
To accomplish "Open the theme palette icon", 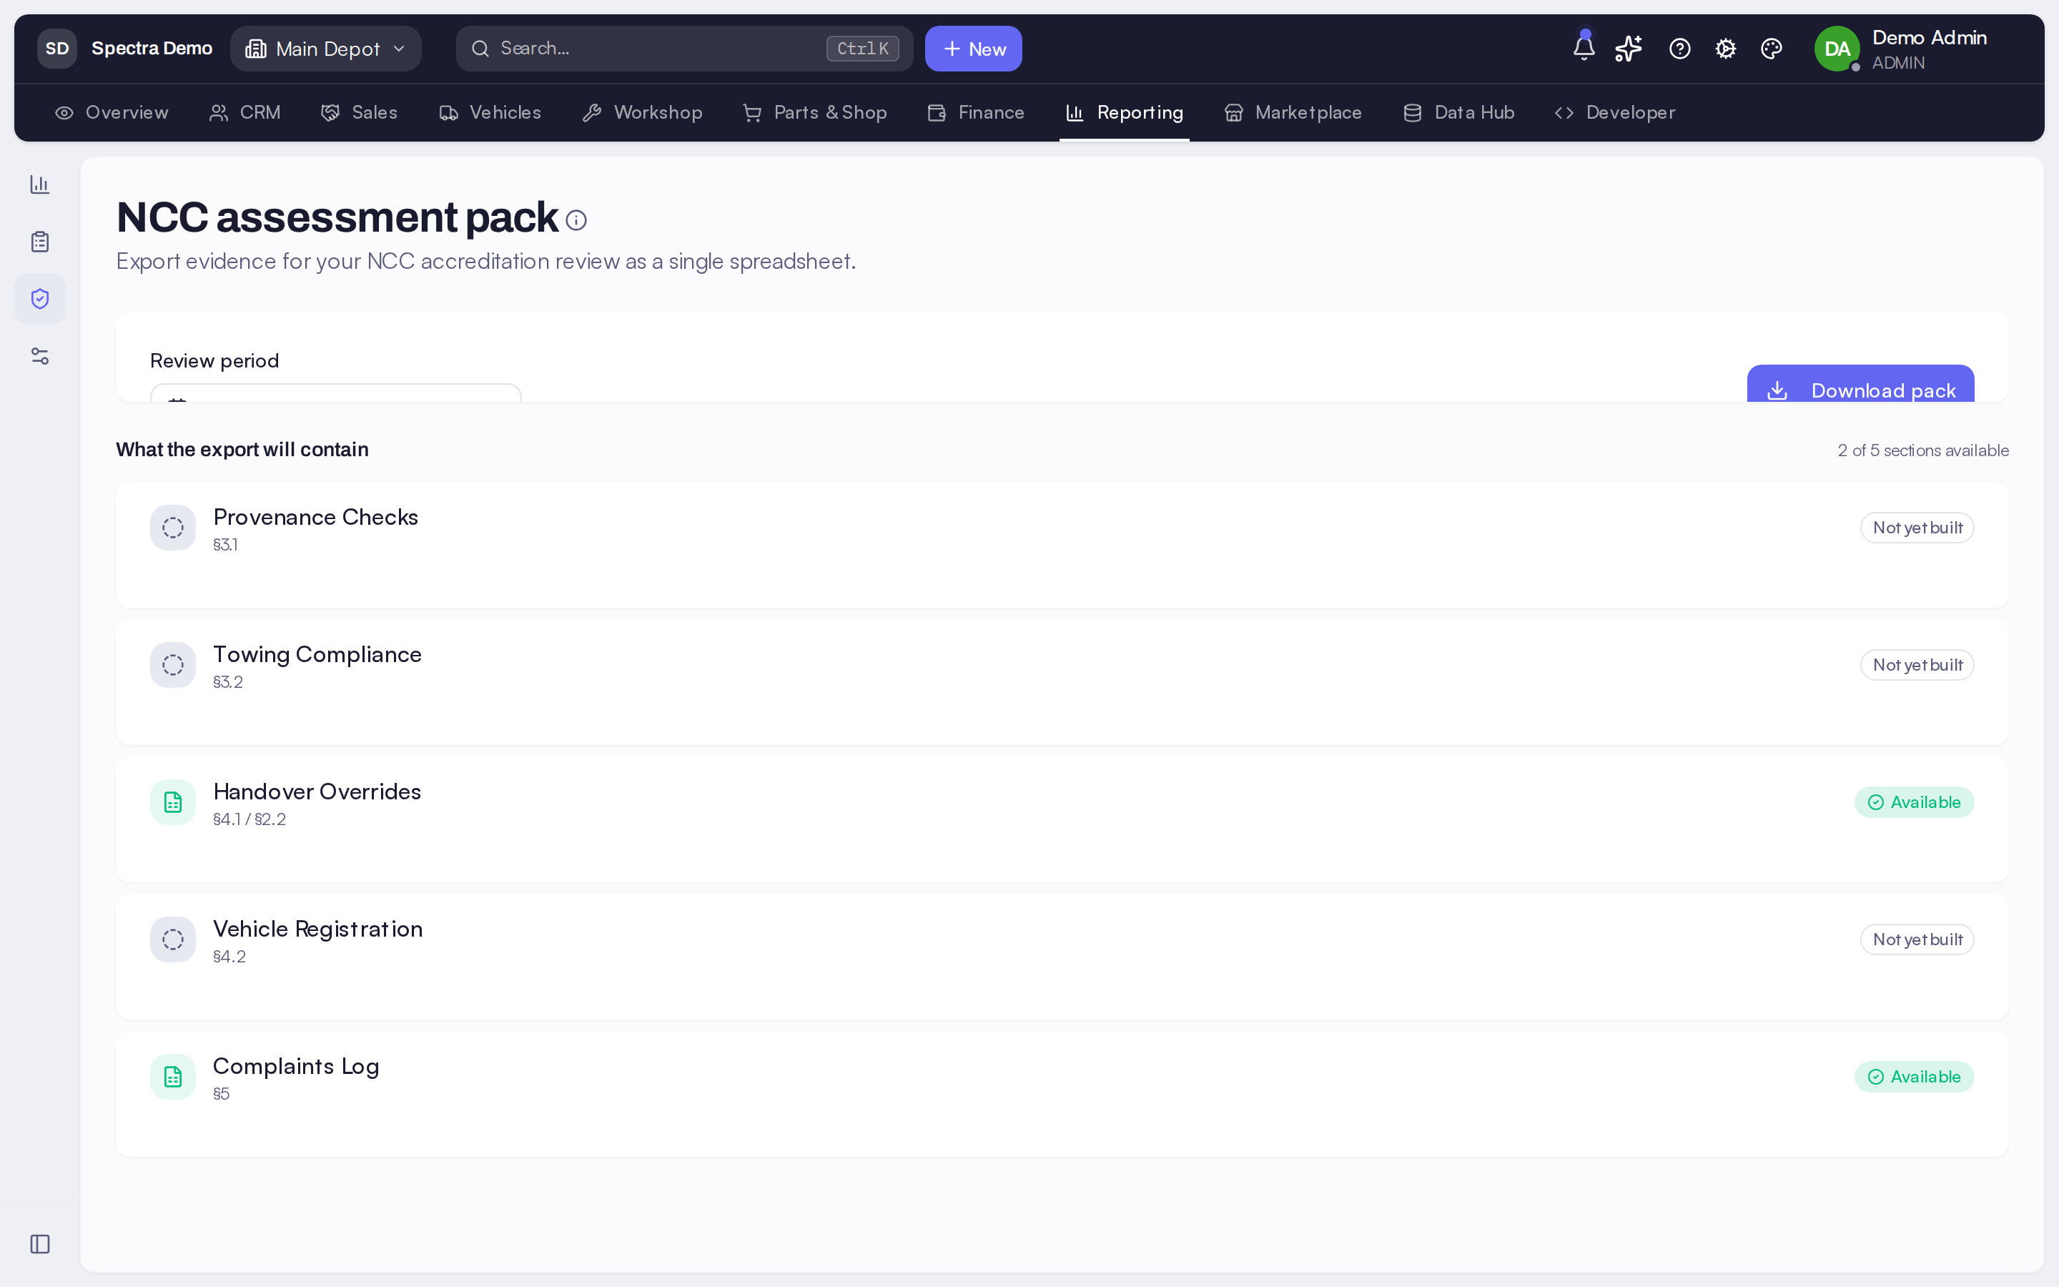I will point(1772,49).
